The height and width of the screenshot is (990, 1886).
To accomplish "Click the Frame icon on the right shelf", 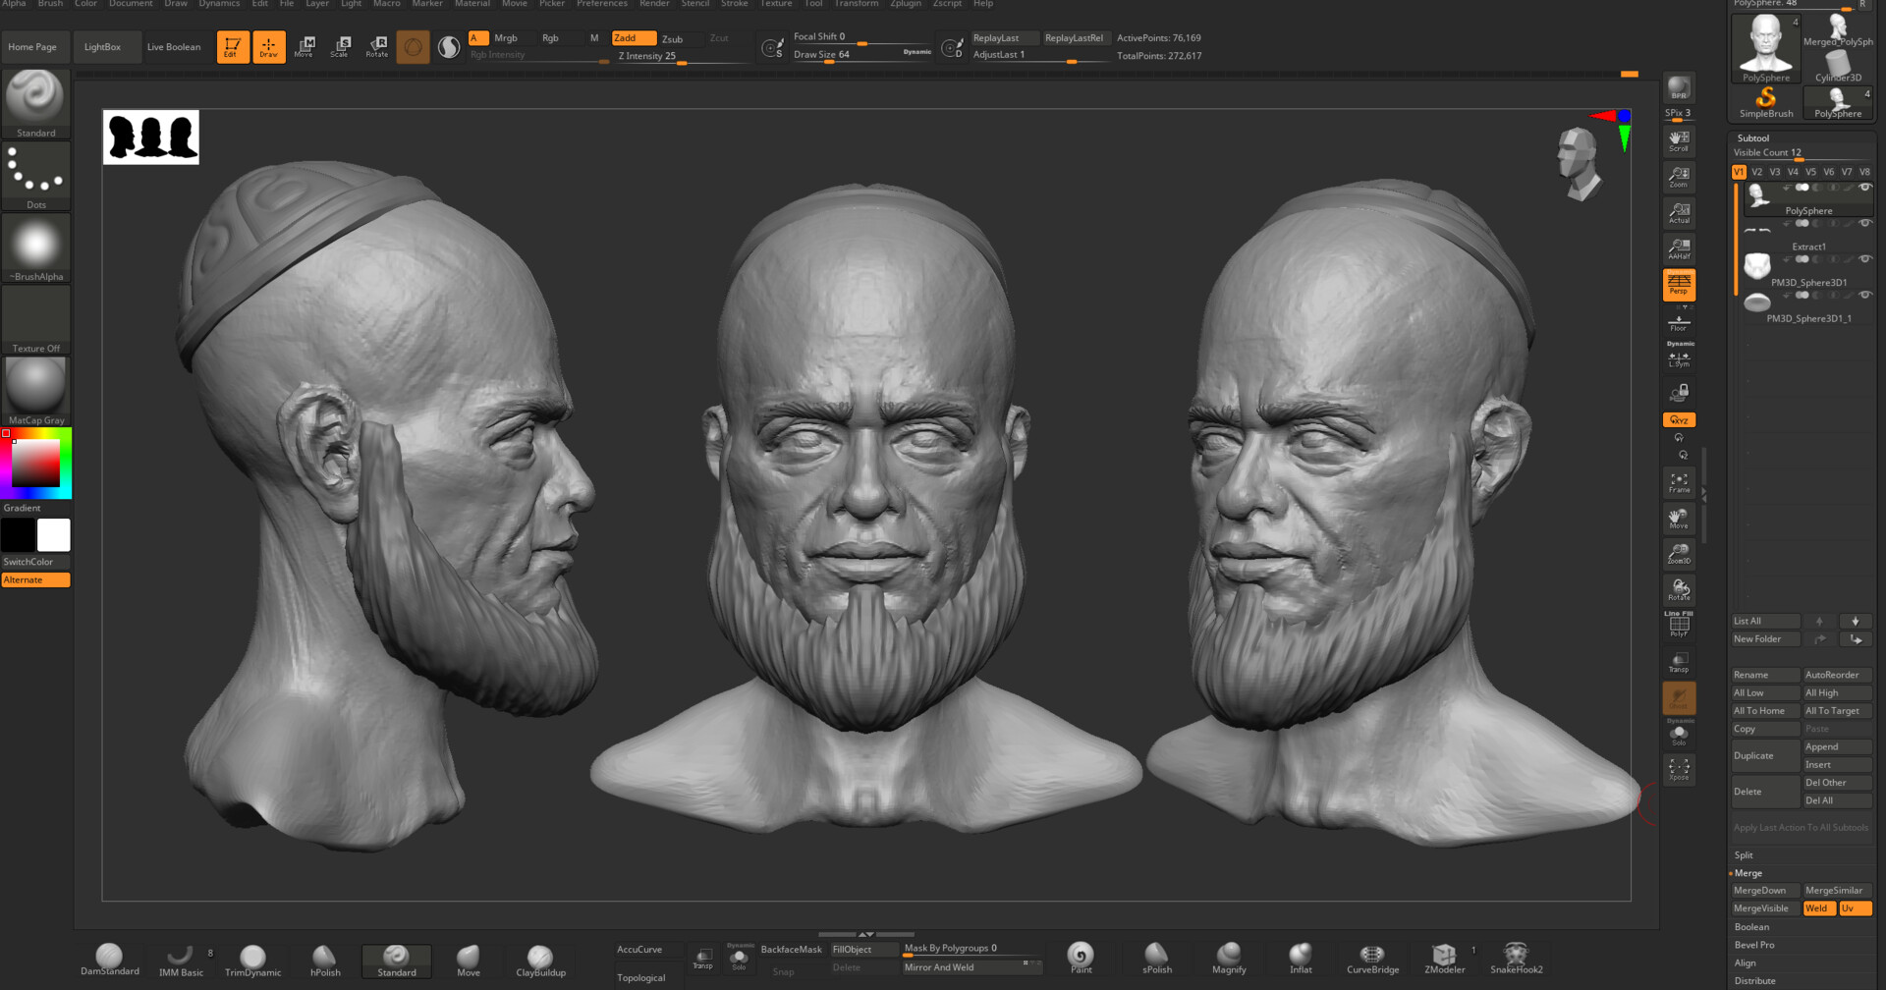I will (1679, 482).
